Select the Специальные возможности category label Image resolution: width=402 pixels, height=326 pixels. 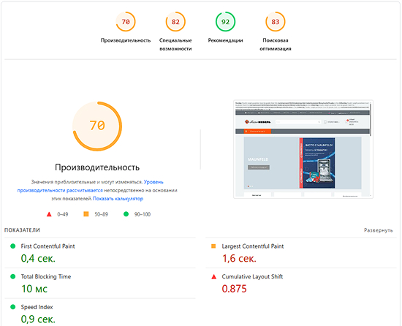tap(175, 45)
